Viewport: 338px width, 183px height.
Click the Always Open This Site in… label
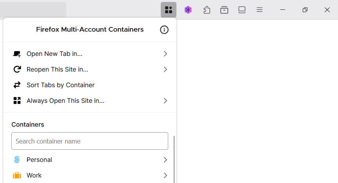[x=65, y=100]
